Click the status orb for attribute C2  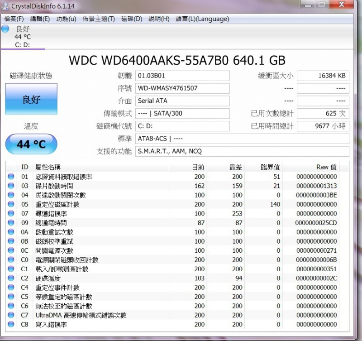pos(11,278)
